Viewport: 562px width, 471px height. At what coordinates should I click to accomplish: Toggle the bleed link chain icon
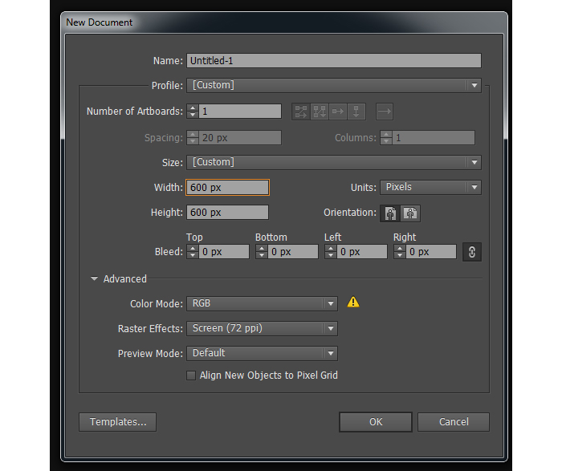pos(471,252)
